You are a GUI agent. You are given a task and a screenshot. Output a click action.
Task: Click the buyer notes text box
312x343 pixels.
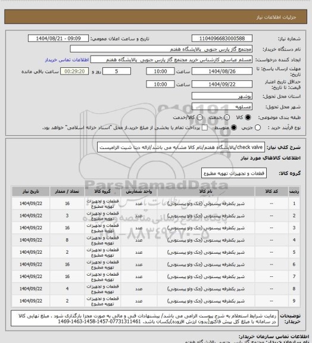click(145, 319)
